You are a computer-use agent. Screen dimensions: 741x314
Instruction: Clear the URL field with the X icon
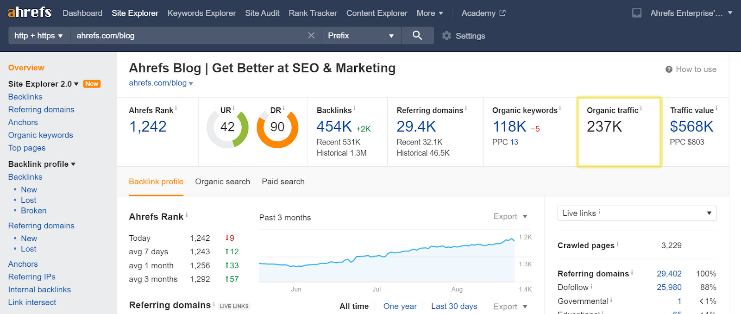point(311,36)
